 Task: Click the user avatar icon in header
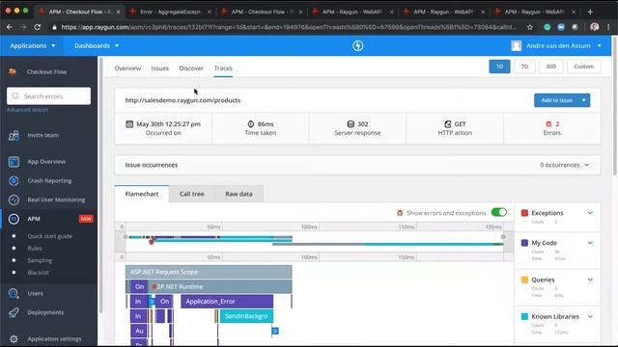(x=517, y=45)
